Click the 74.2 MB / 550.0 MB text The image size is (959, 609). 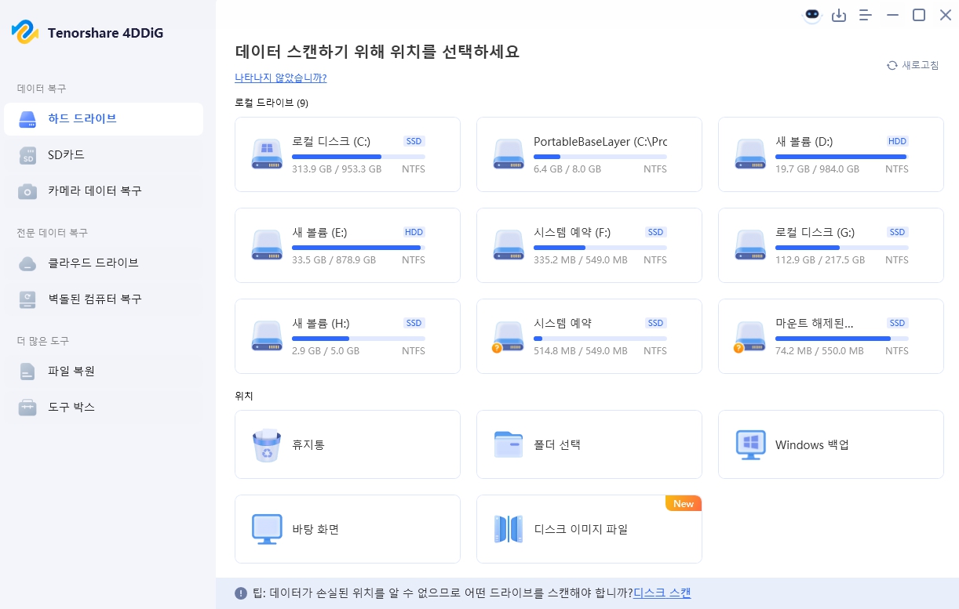click(819, 351)
